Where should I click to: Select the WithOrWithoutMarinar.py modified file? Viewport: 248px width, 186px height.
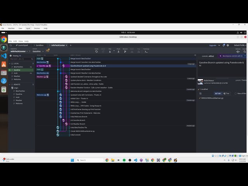pos(212,98)
